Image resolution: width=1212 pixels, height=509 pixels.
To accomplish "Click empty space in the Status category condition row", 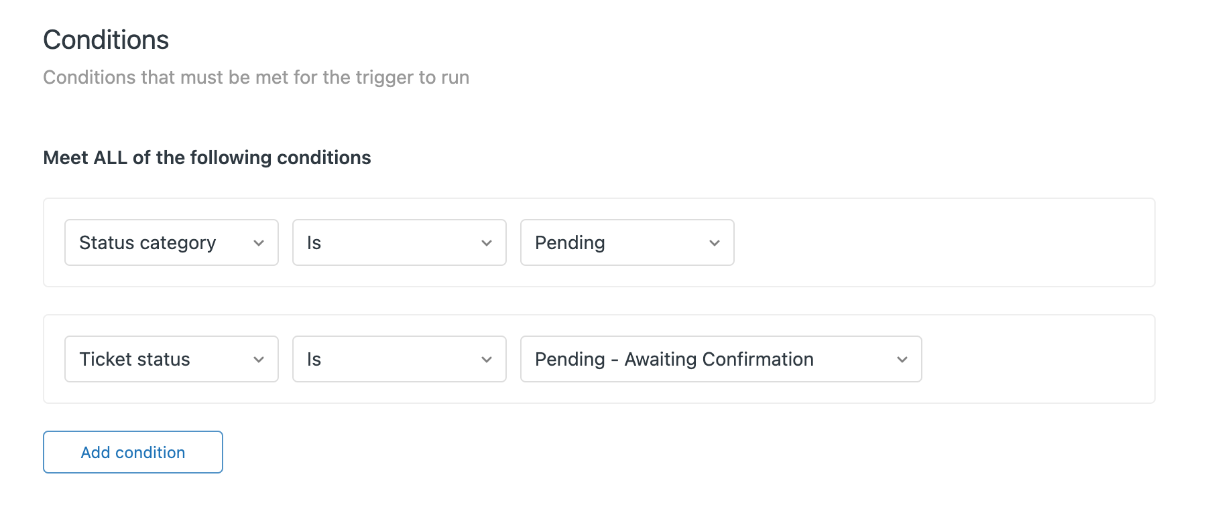I will pos(938,242).
